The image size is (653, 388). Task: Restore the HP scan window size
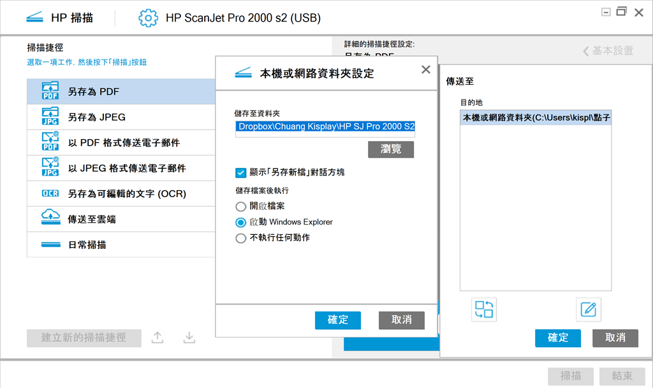621,11
